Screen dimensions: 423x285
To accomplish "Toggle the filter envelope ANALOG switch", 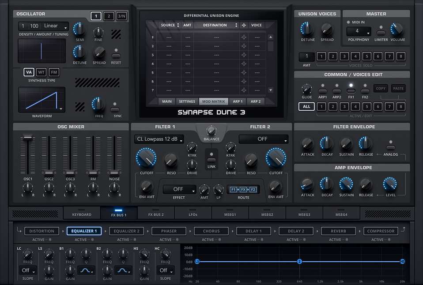I will click(x=391, y=147).
